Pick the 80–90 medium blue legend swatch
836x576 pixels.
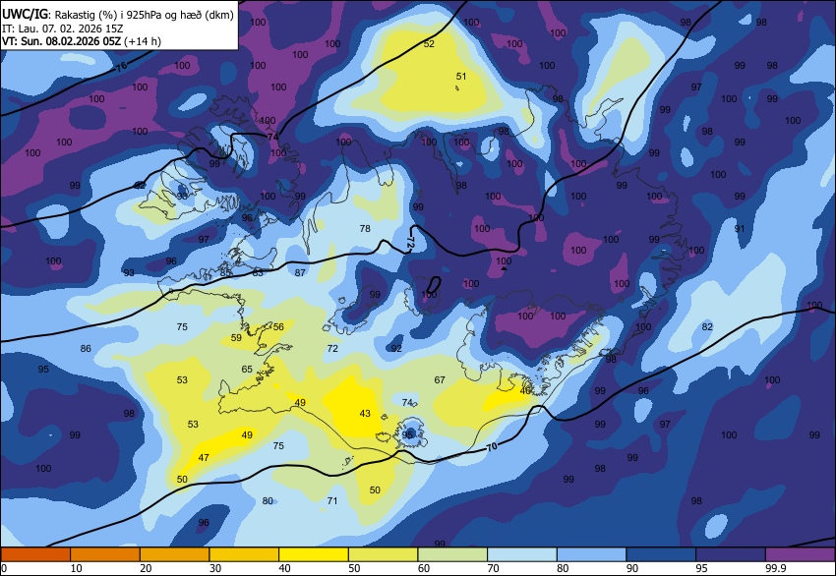click(592, 554)
